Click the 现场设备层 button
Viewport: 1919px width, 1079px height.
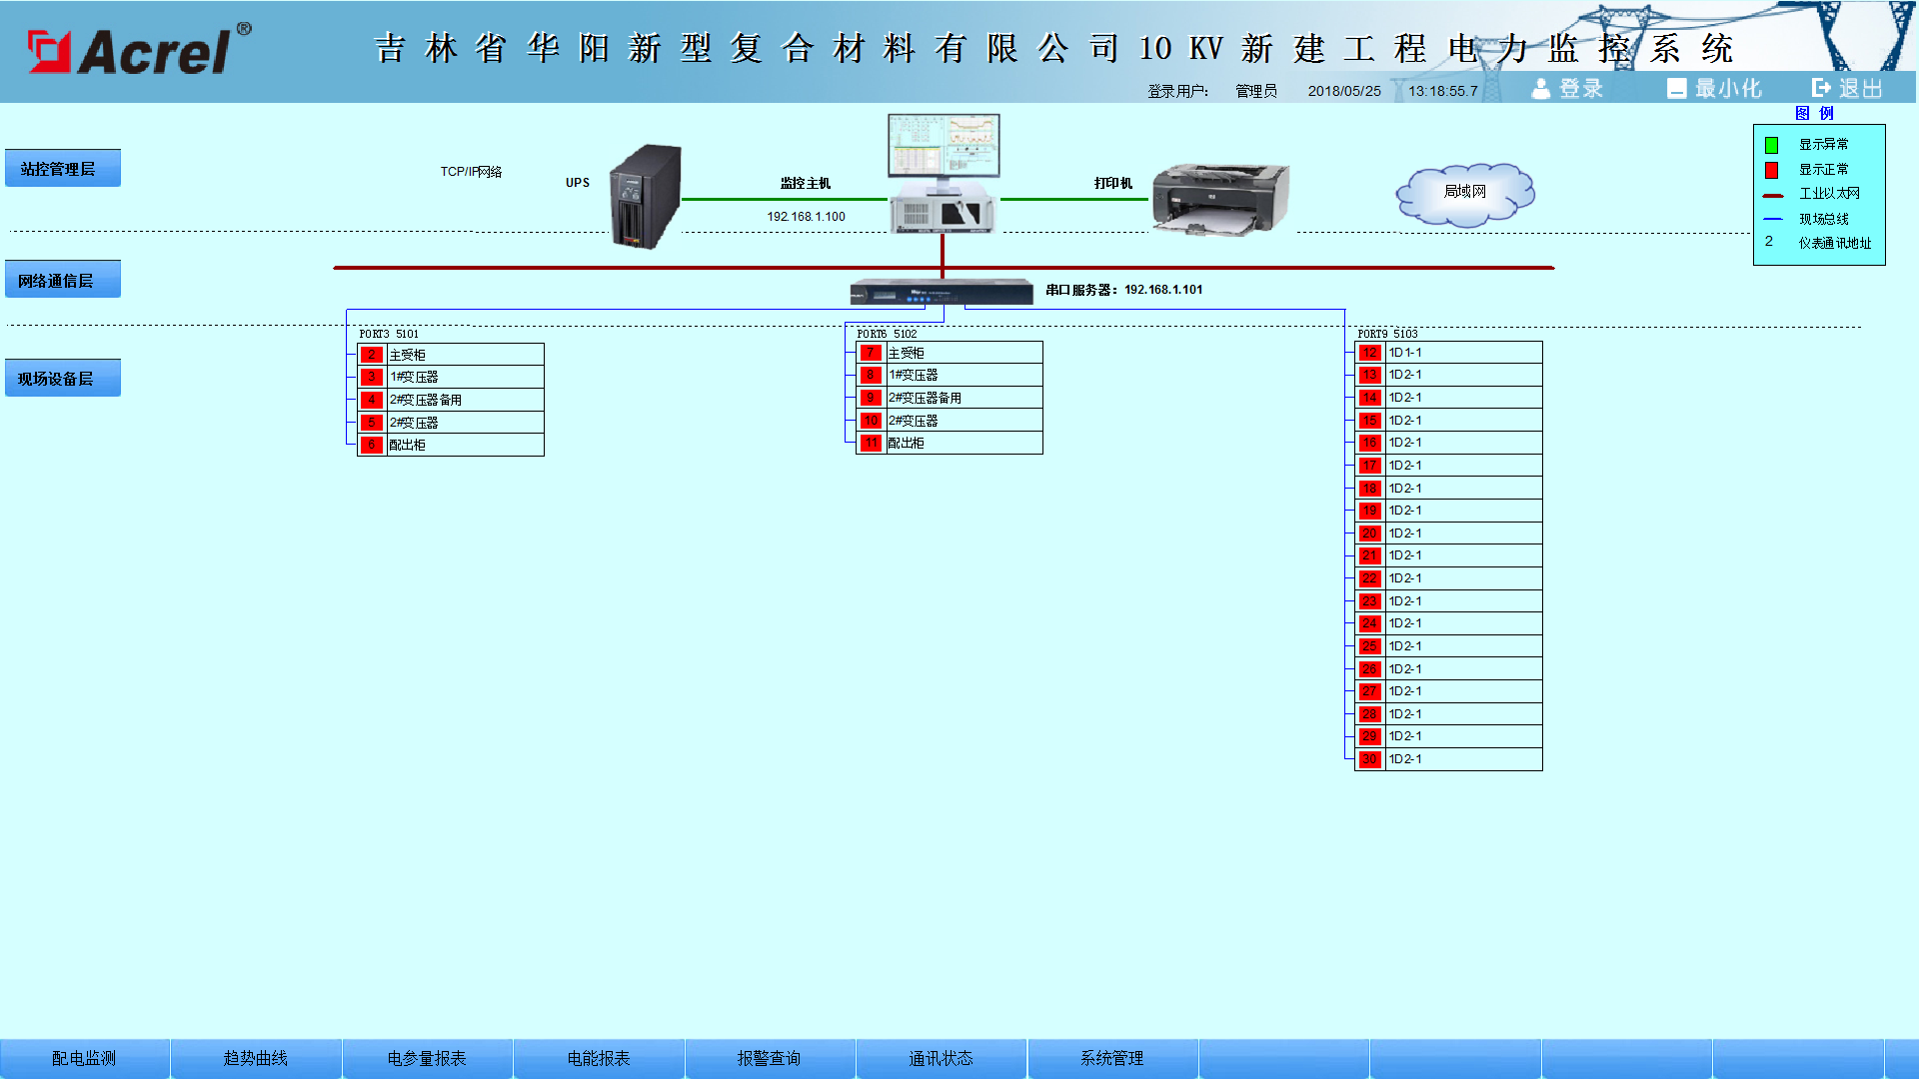point(63,378)
